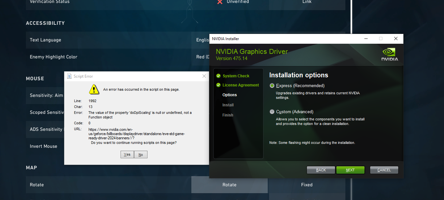Click the script error URL text
The width and height of the screenshot is (444, 200).
(137, 134)
